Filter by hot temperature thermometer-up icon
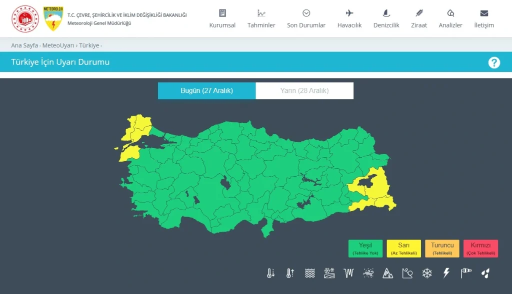Viewport: 512px width, 294px height. 290,273
